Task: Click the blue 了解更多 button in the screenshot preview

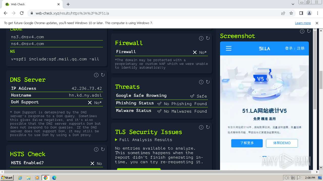Action: coord(247,143)
